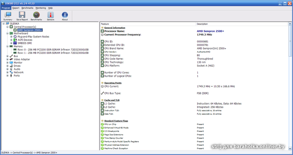293x155 pixels.
Task: Click the Audio speaker icon in tree
Action: click(11, 69)
